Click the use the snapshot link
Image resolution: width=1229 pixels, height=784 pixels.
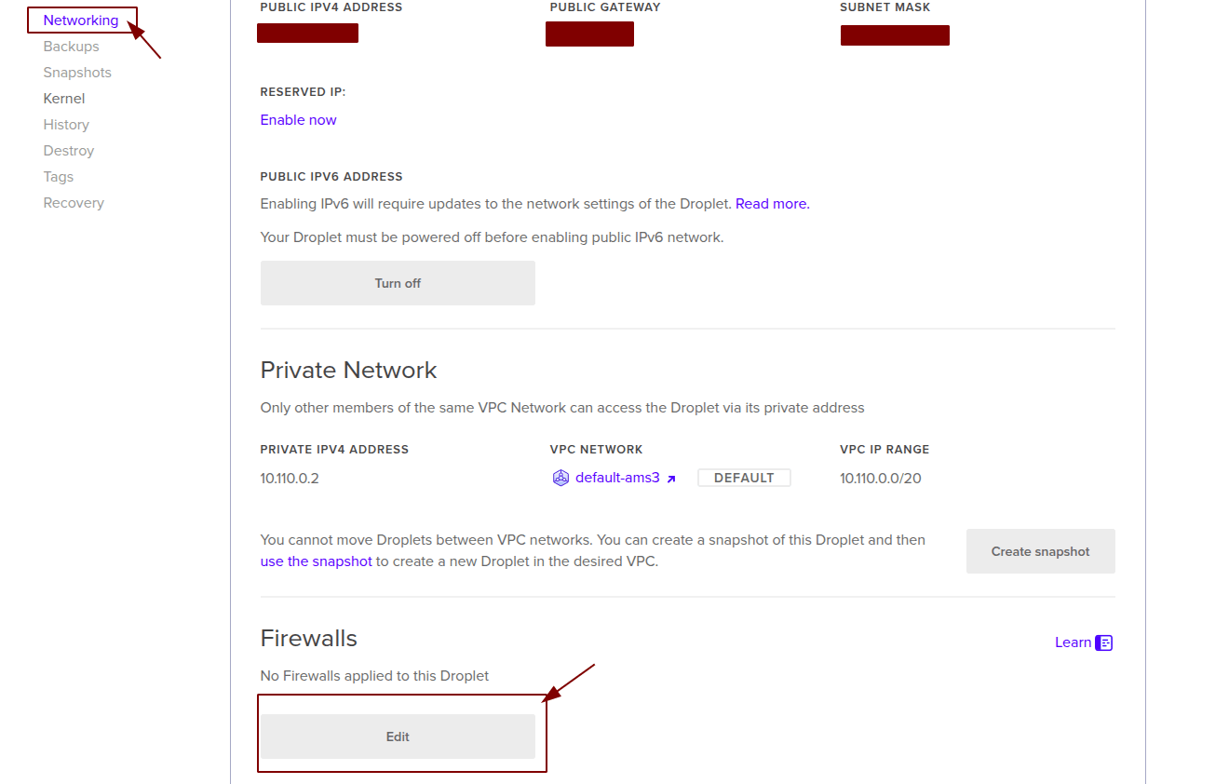click(x=316, y=561)
